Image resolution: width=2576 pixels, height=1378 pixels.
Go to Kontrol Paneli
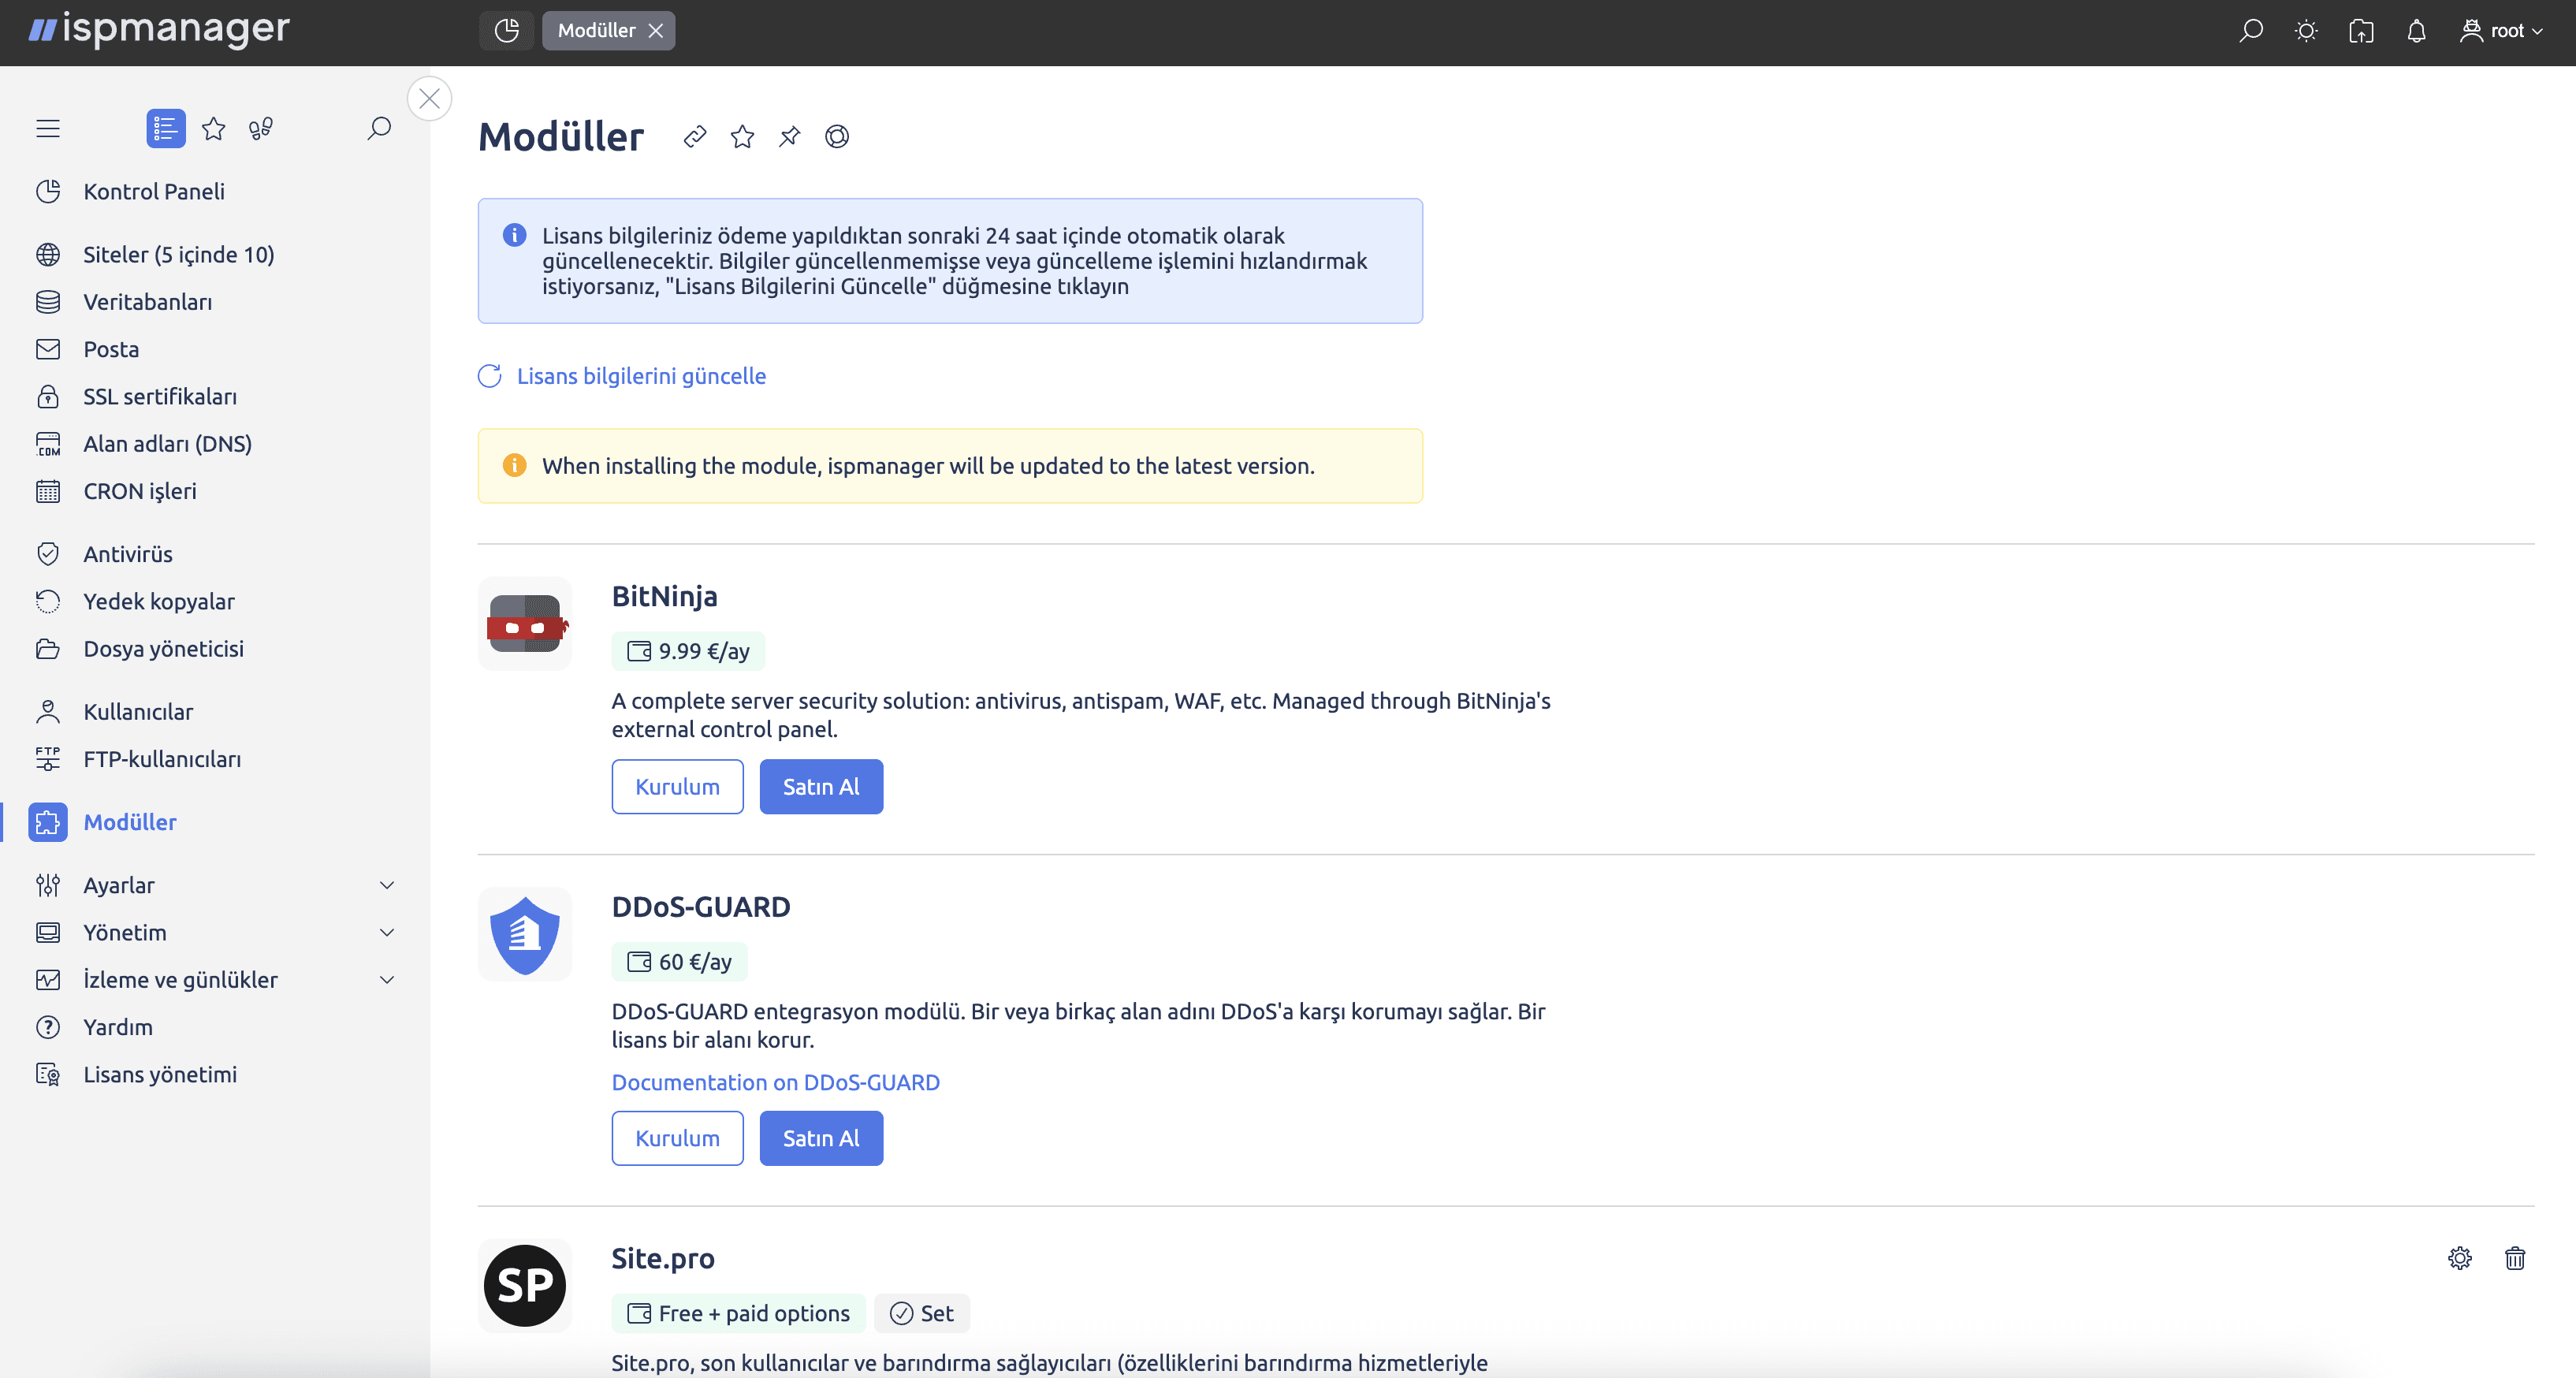click(x=154, y=191)
